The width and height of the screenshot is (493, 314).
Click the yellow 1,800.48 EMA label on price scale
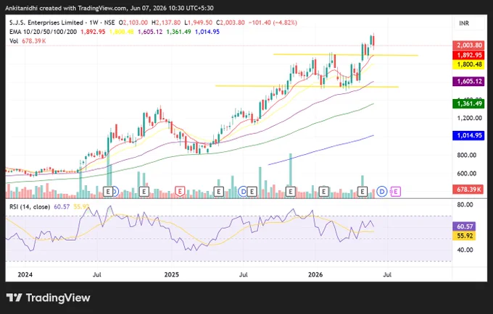pos(468,64)
